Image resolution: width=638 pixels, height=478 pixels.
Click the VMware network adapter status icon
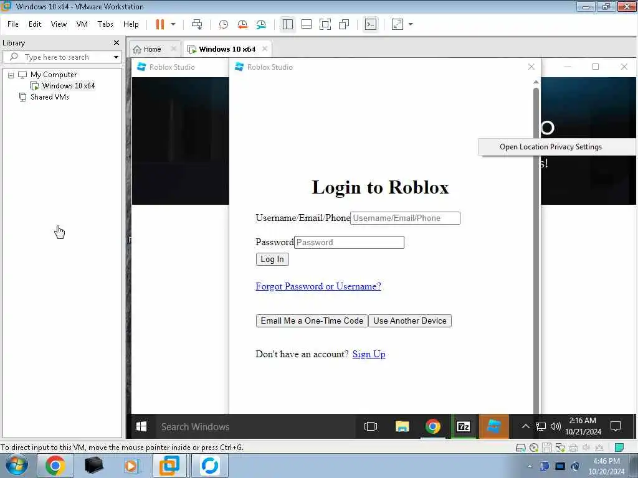coord(560,448)
